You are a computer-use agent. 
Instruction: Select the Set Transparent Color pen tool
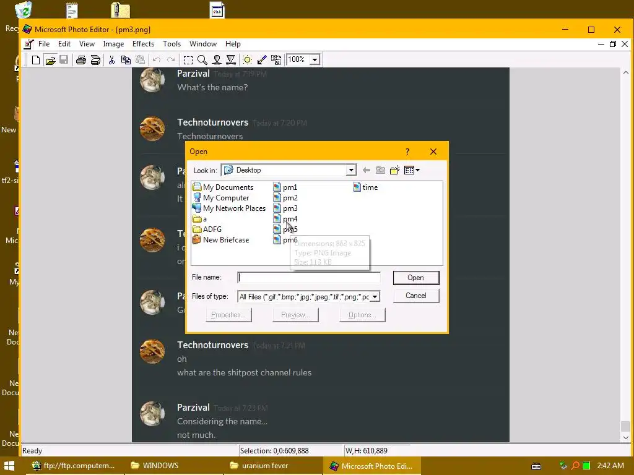point(262,60)
